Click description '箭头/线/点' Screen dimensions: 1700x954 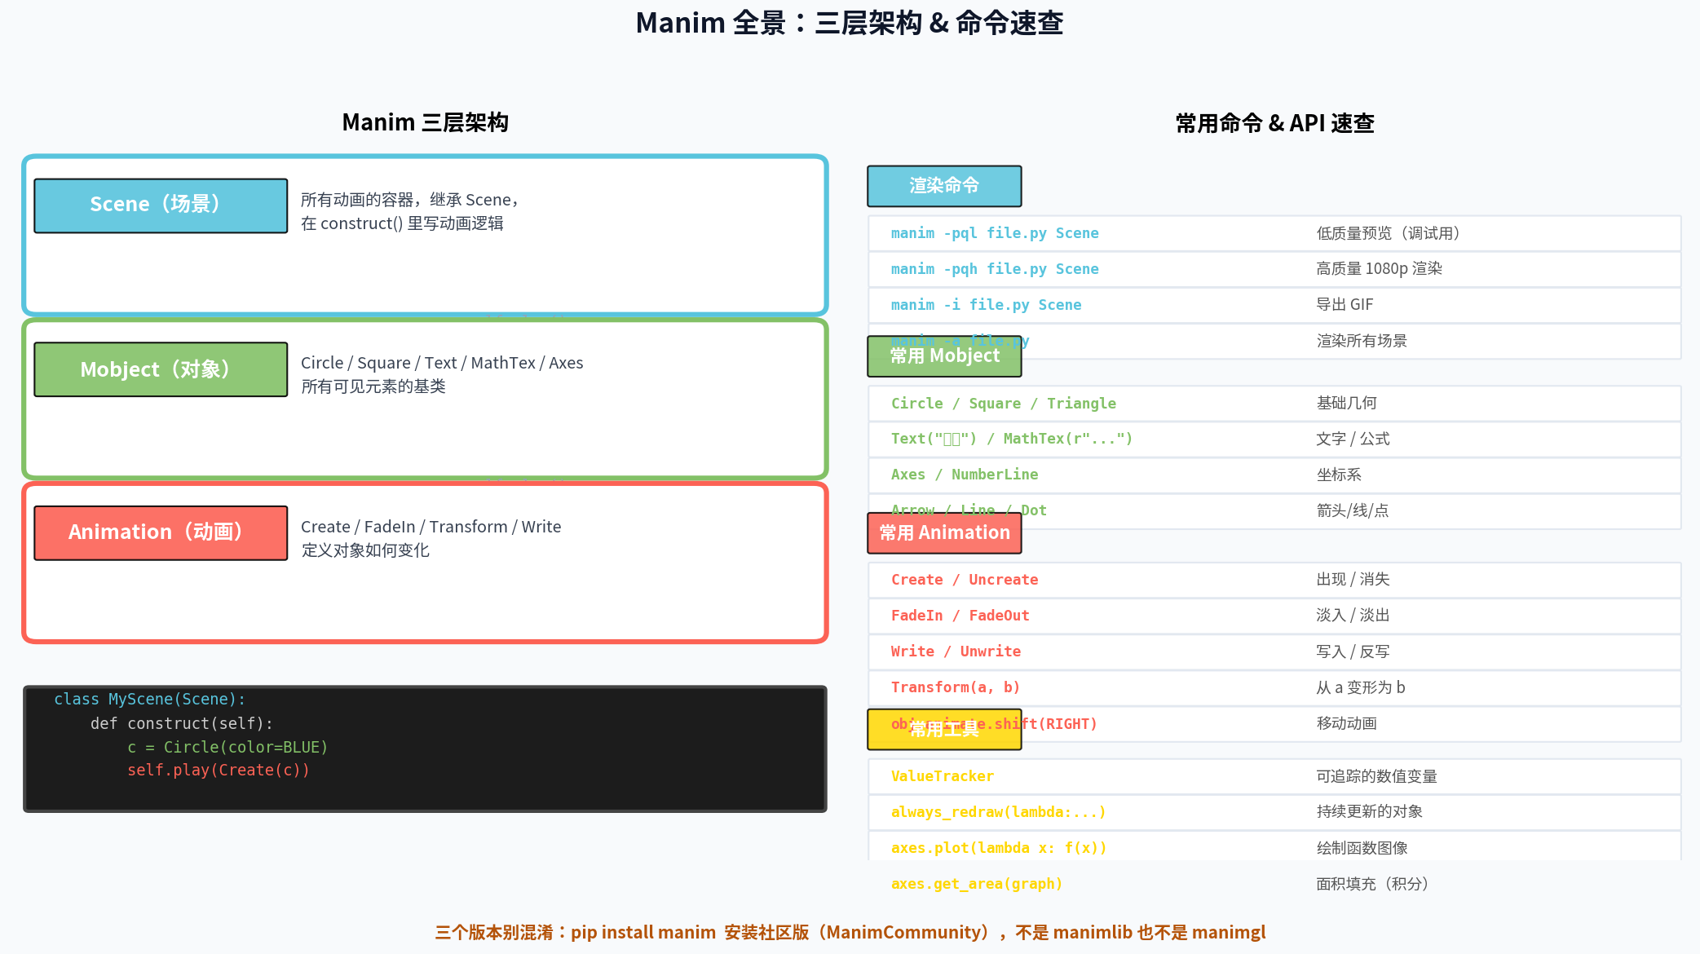click(1352, 510)
